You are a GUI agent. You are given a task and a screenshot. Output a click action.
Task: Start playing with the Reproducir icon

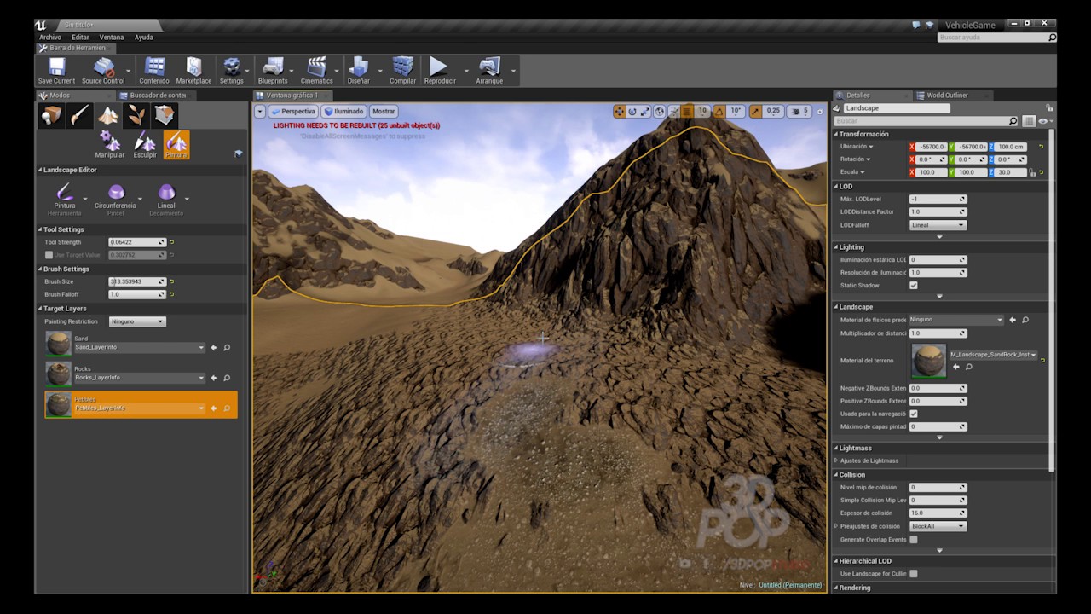tap(439, 67)
